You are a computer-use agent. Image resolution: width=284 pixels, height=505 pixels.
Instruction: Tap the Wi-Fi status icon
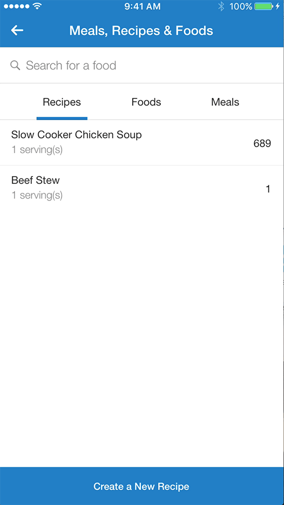click(x=38, y=6)
